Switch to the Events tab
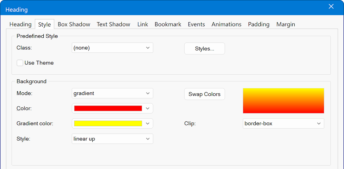Viewport: 344px width, 169px height. coord(196,25)
